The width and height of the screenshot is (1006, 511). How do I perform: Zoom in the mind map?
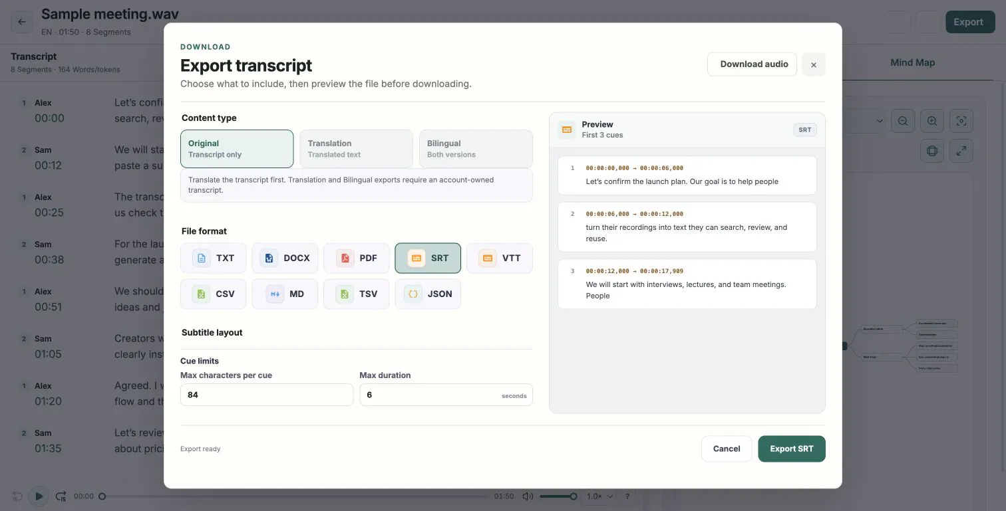click(932, 121)
